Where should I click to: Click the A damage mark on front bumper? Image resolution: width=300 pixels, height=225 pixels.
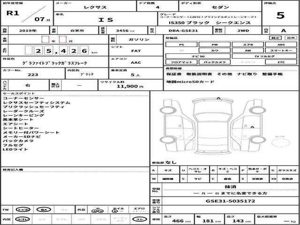(219, 98)
